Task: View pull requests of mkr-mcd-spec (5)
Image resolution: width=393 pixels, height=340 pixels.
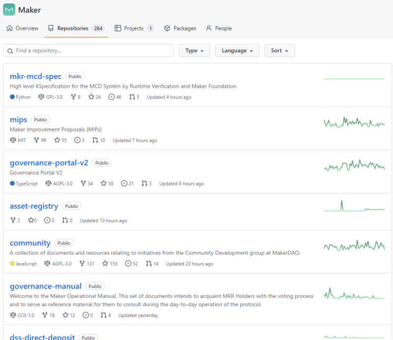Action: [134, 97]
